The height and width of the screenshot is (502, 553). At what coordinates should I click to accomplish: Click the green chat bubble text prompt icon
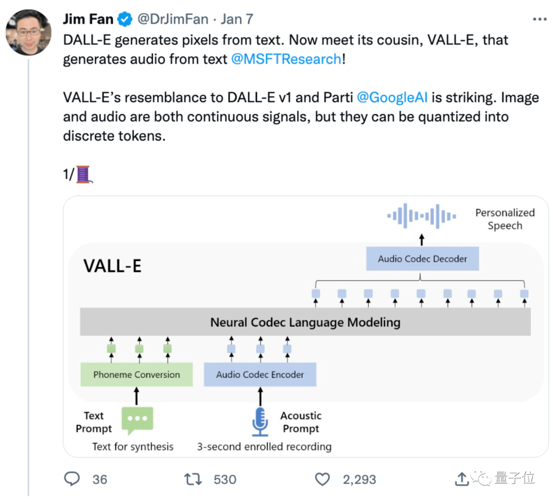137,421
